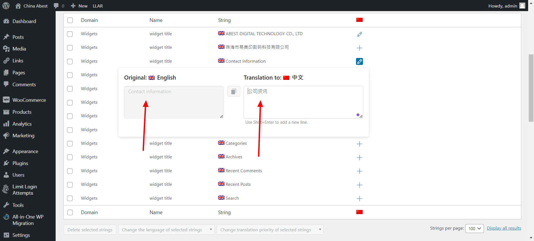The width and height of the screenshot is (534, 241).
Task: Click the Appearance brush icon
Action: click(6, 151)
